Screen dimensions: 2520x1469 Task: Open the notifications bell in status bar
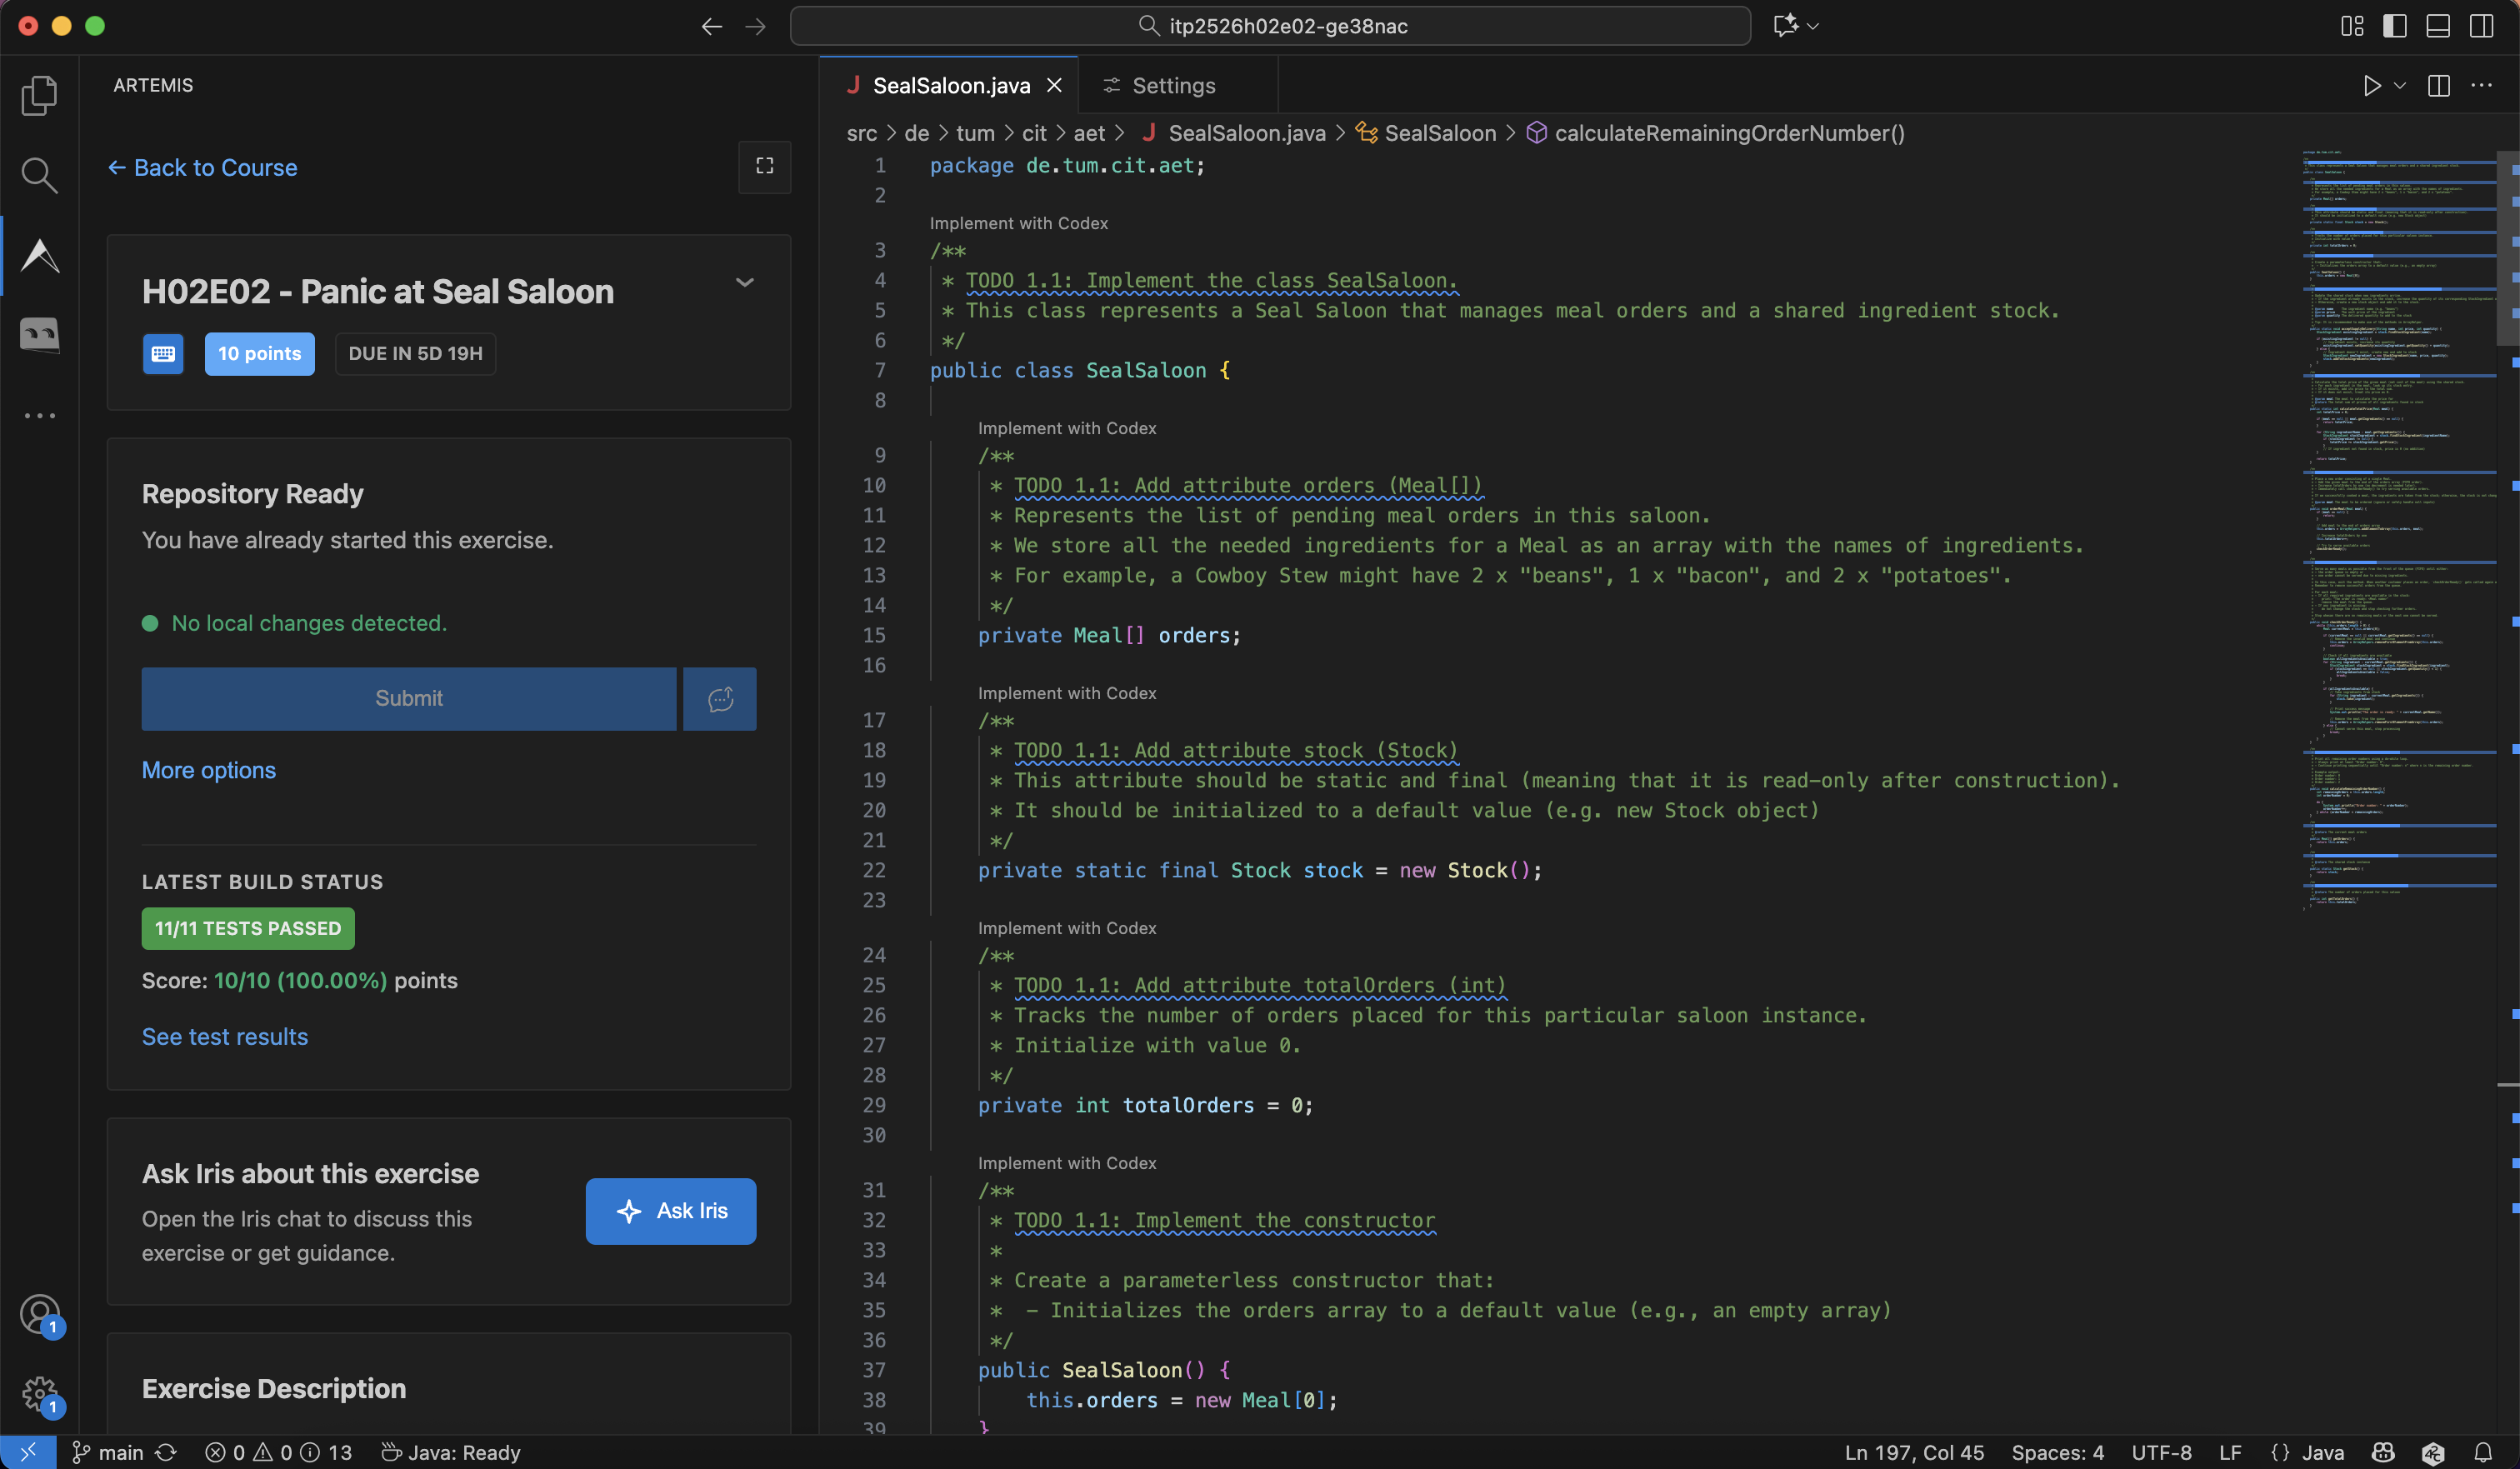coord(2483,1452)
